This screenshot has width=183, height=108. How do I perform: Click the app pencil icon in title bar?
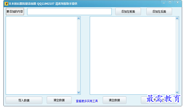tap(6, 4)
